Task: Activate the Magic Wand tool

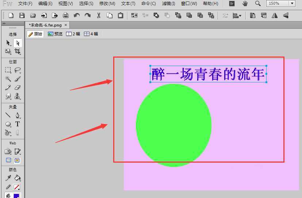Action: 8,78
